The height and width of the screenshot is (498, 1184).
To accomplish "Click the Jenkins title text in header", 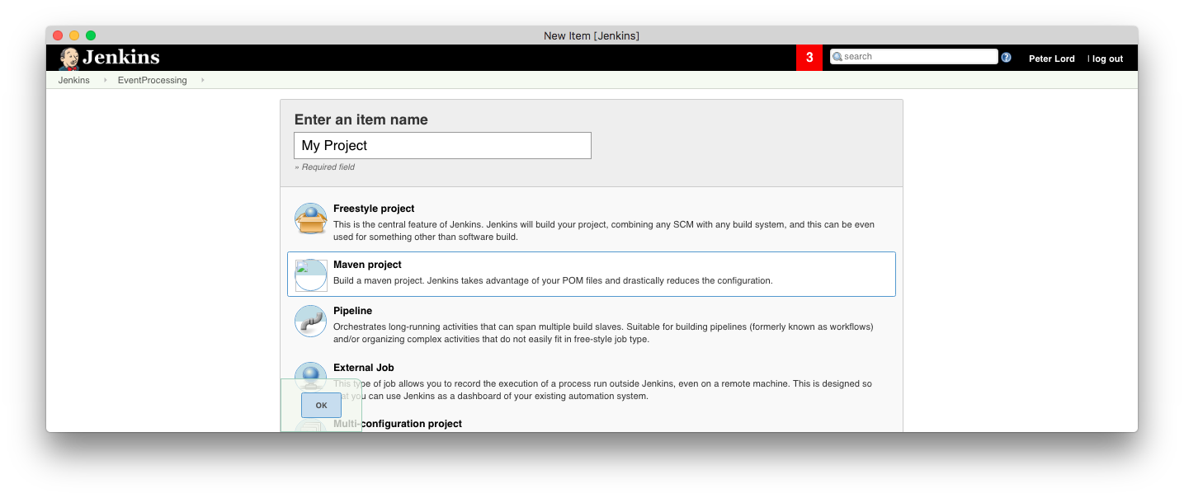I will [121, 58].
